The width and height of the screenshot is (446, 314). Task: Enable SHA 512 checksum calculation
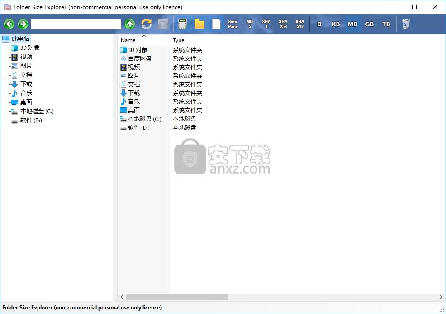coord(300,24)
